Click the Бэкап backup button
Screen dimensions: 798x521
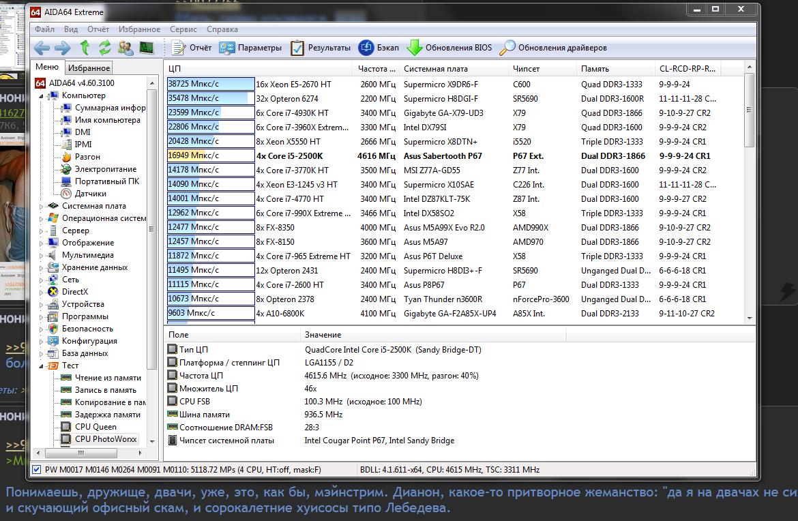379,48
